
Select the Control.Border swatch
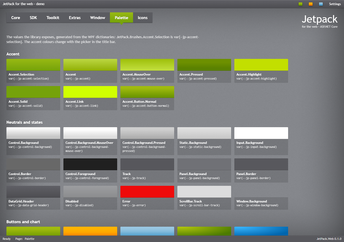(x=33, y=164)
